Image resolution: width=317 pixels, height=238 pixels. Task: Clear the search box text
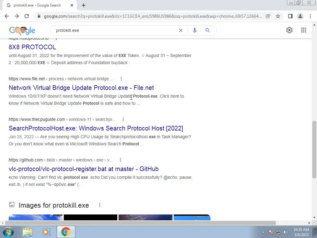click(181, 30)
